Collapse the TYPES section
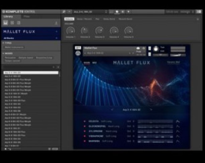This screenshot has height=163, width=205. 3,43
